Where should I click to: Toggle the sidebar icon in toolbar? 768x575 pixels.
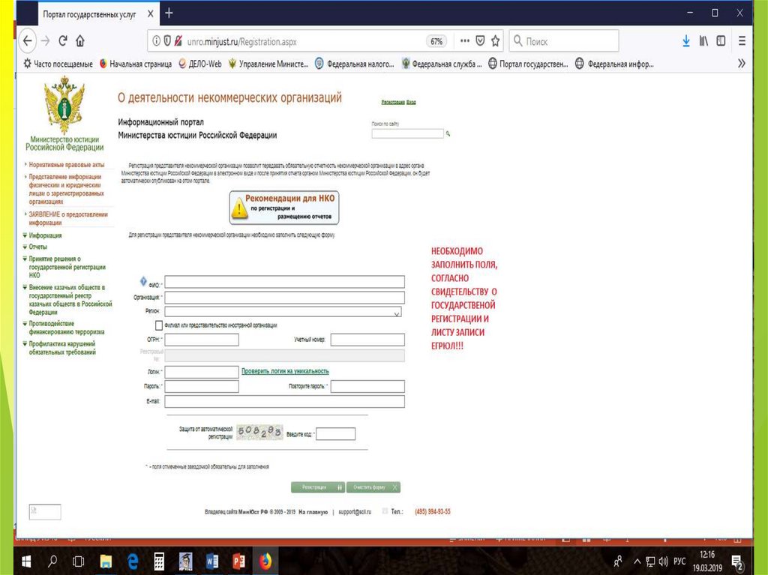(x=721, y=41)
